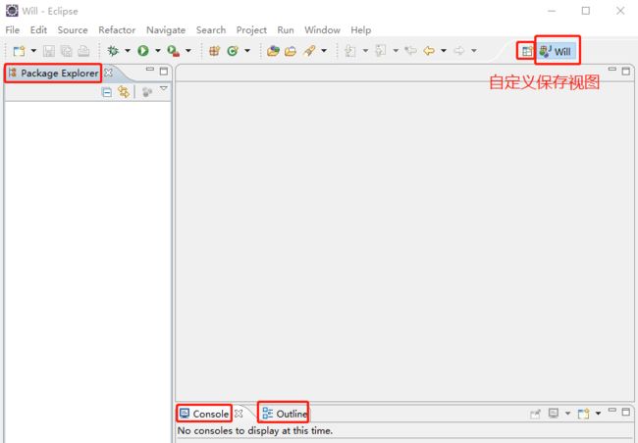This screenshot has height=443, width=638.
Task: Select the Console tab
Action: 204,414
